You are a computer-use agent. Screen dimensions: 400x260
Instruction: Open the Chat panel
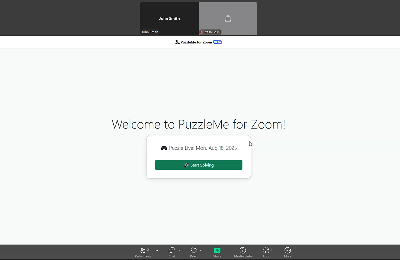172,252
